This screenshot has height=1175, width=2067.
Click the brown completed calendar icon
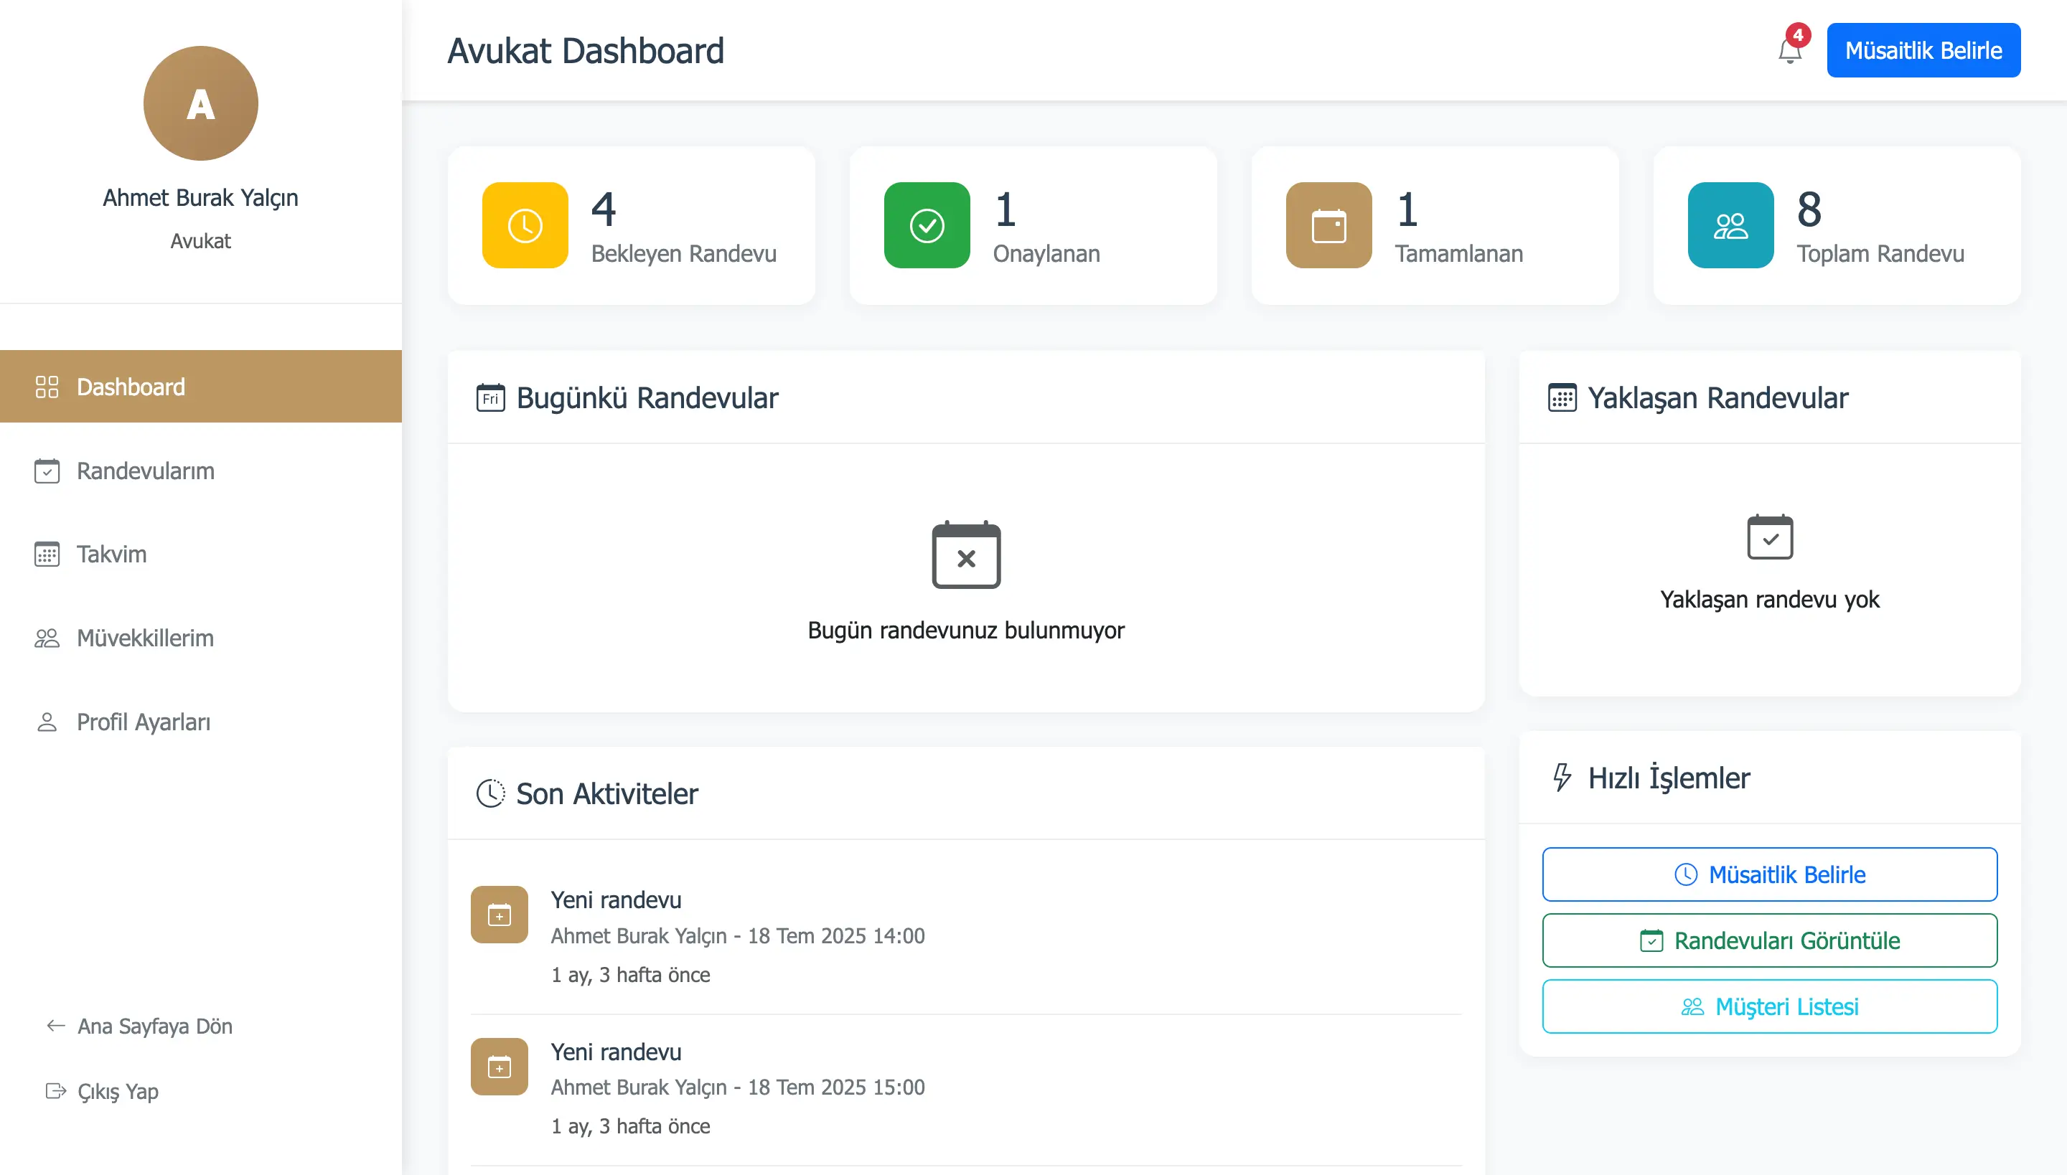point(1328,225)
